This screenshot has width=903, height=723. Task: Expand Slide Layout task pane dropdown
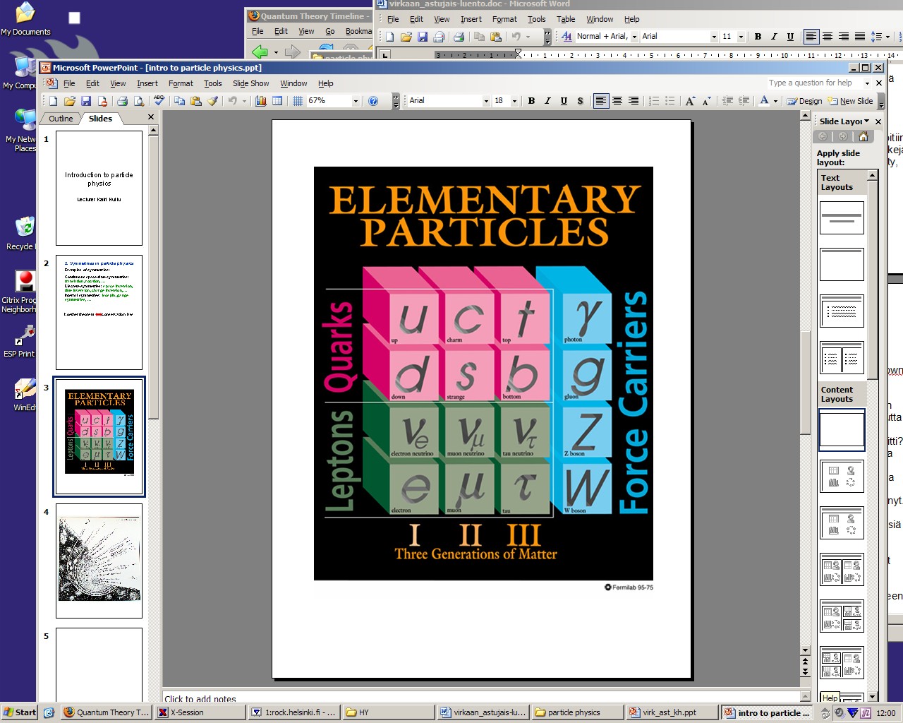866,121
